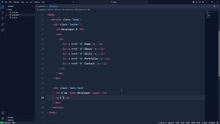
Task: Open the Accounts menu icon
Action: (x=3, y=113)
